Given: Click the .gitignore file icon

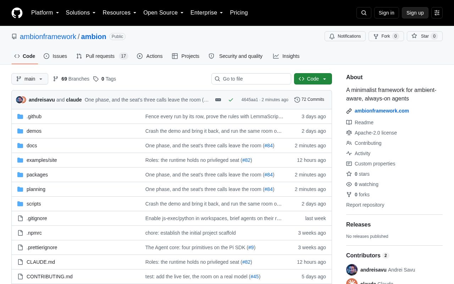Looking at the screenshot, I should (20, 218).
